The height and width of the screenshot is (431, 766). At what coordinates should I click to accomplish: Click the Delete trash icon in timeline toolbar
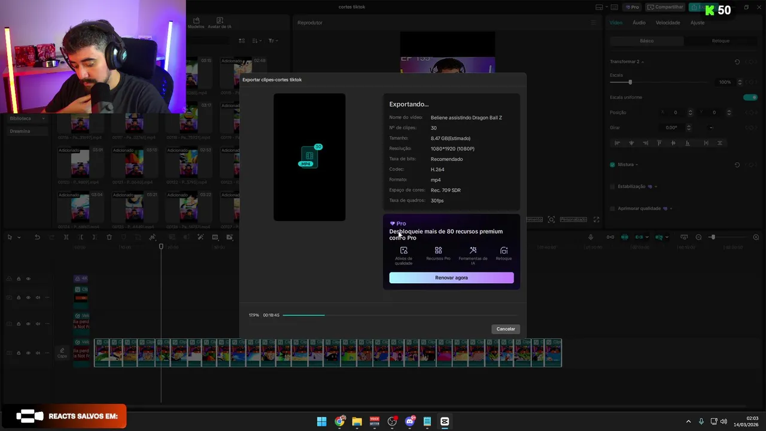tap(109, 237)
